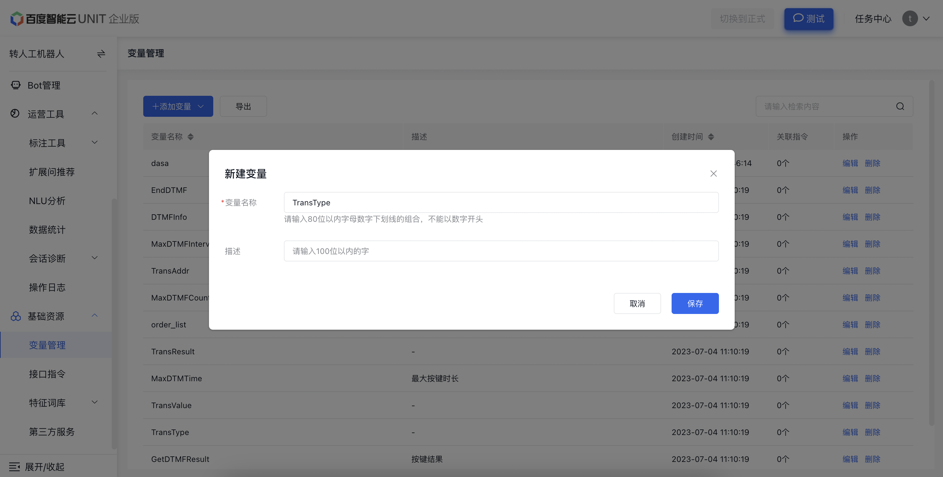Sort by 变量名称 arrows
Screen dimensions: 943x477
click(190, 137)
